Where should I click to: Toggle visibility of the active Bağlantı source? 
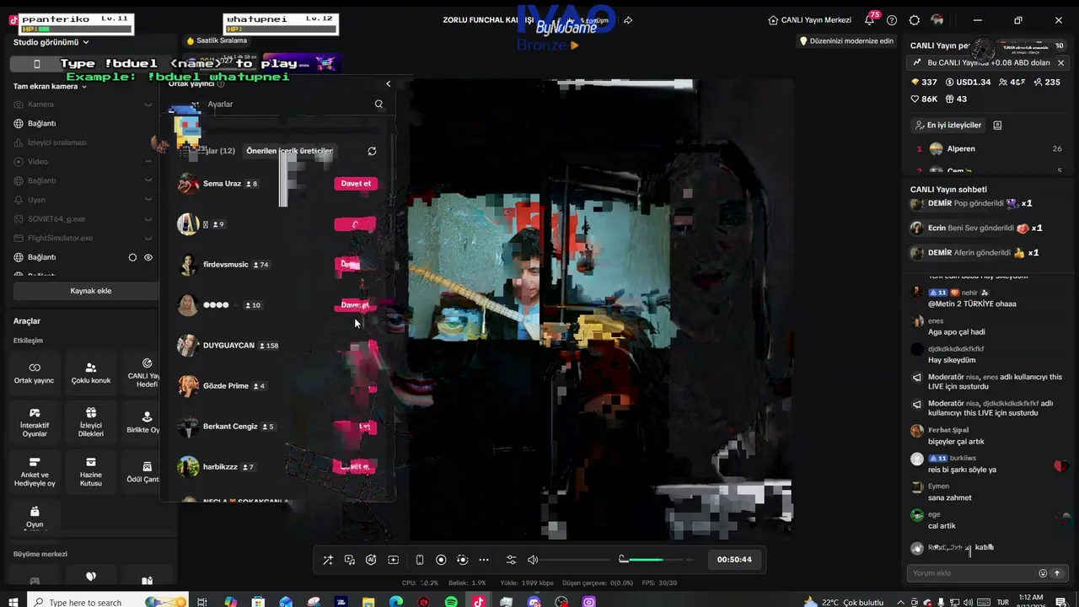[148, 257]
